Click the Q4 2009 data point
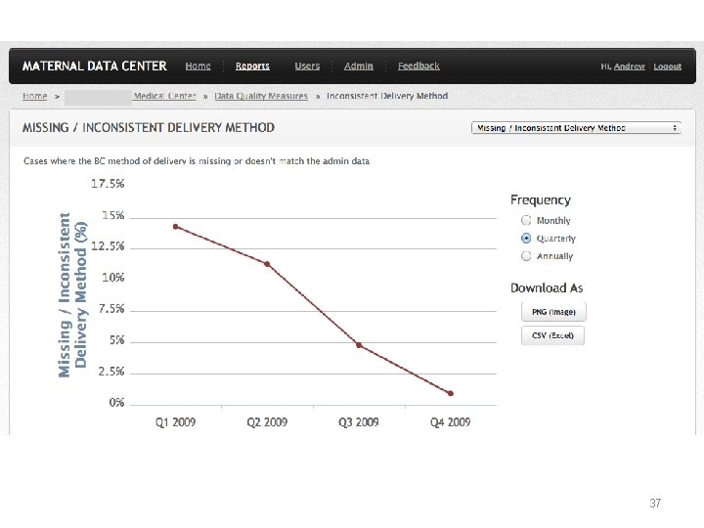704x528 pixels. click(x=451, y=393)
